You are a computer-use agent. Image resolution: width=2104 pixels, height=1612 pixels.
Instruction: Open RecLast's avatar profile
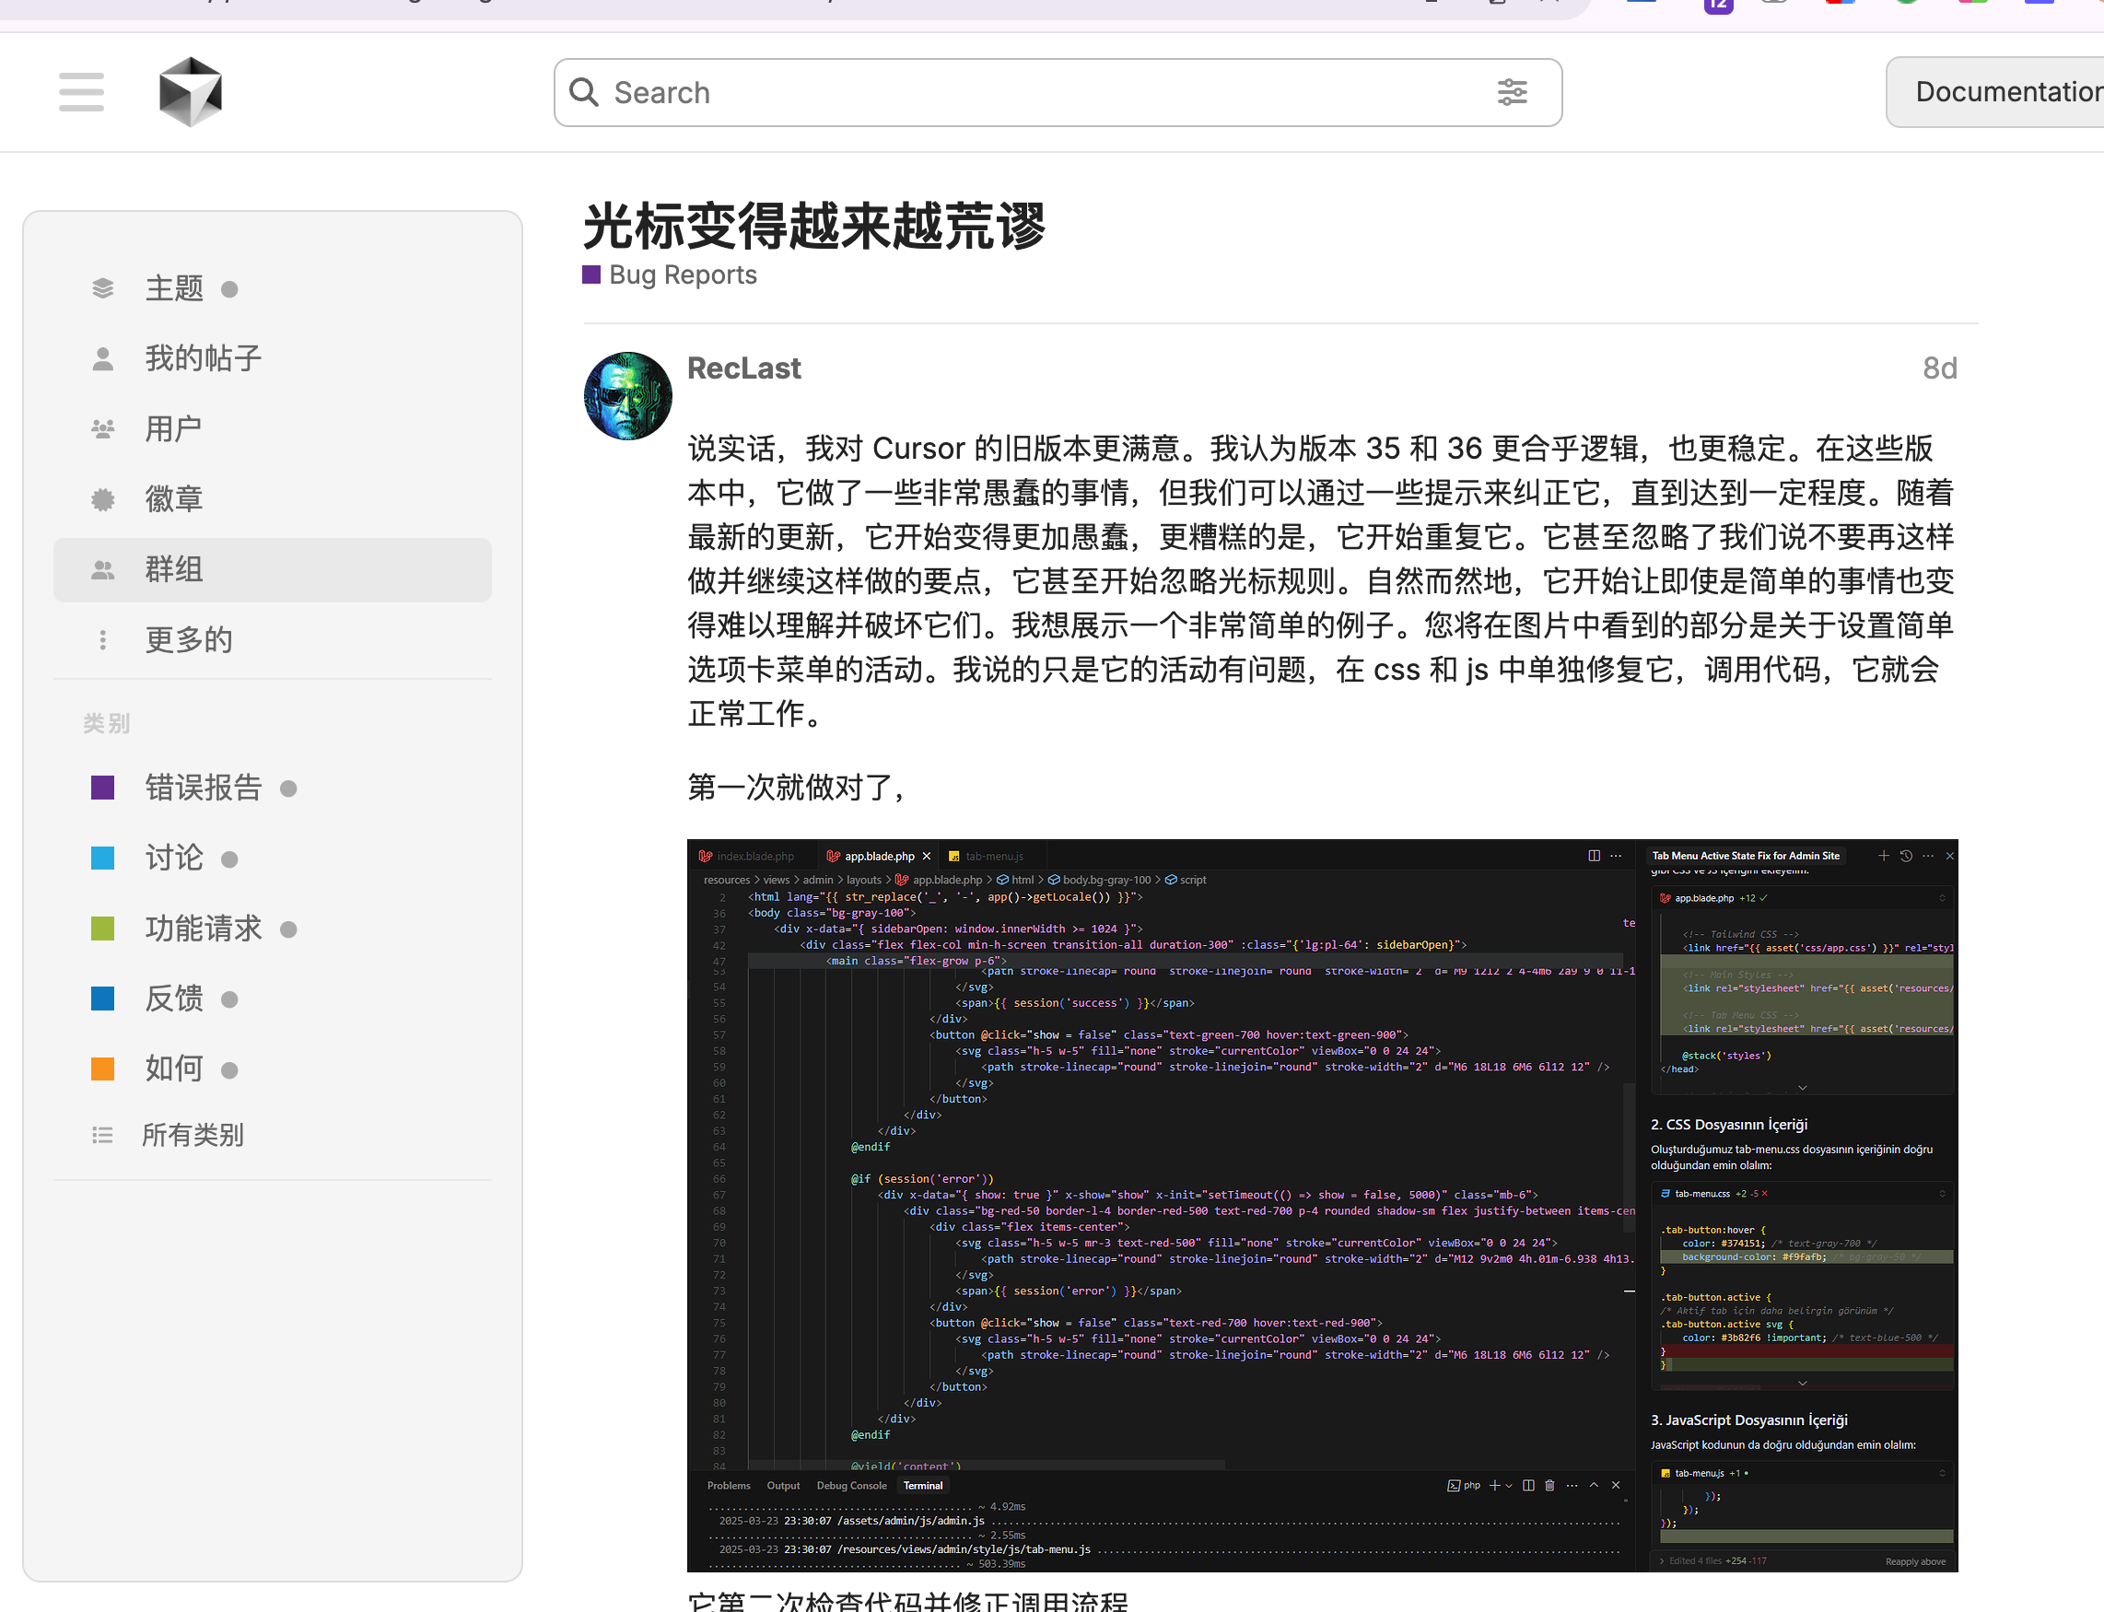tap(627, 395)
